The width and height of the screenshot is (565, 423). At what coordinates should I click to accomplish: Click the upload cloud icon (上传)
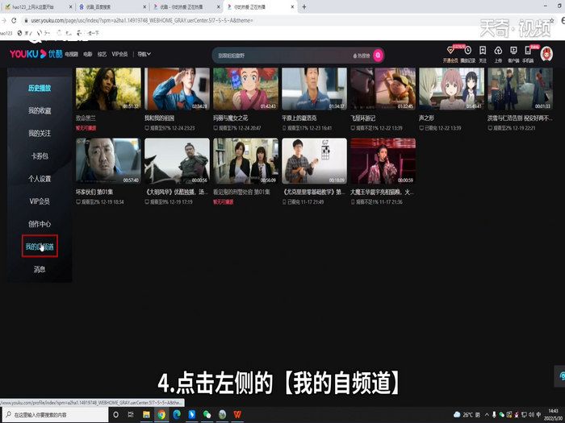click(498, 50)
